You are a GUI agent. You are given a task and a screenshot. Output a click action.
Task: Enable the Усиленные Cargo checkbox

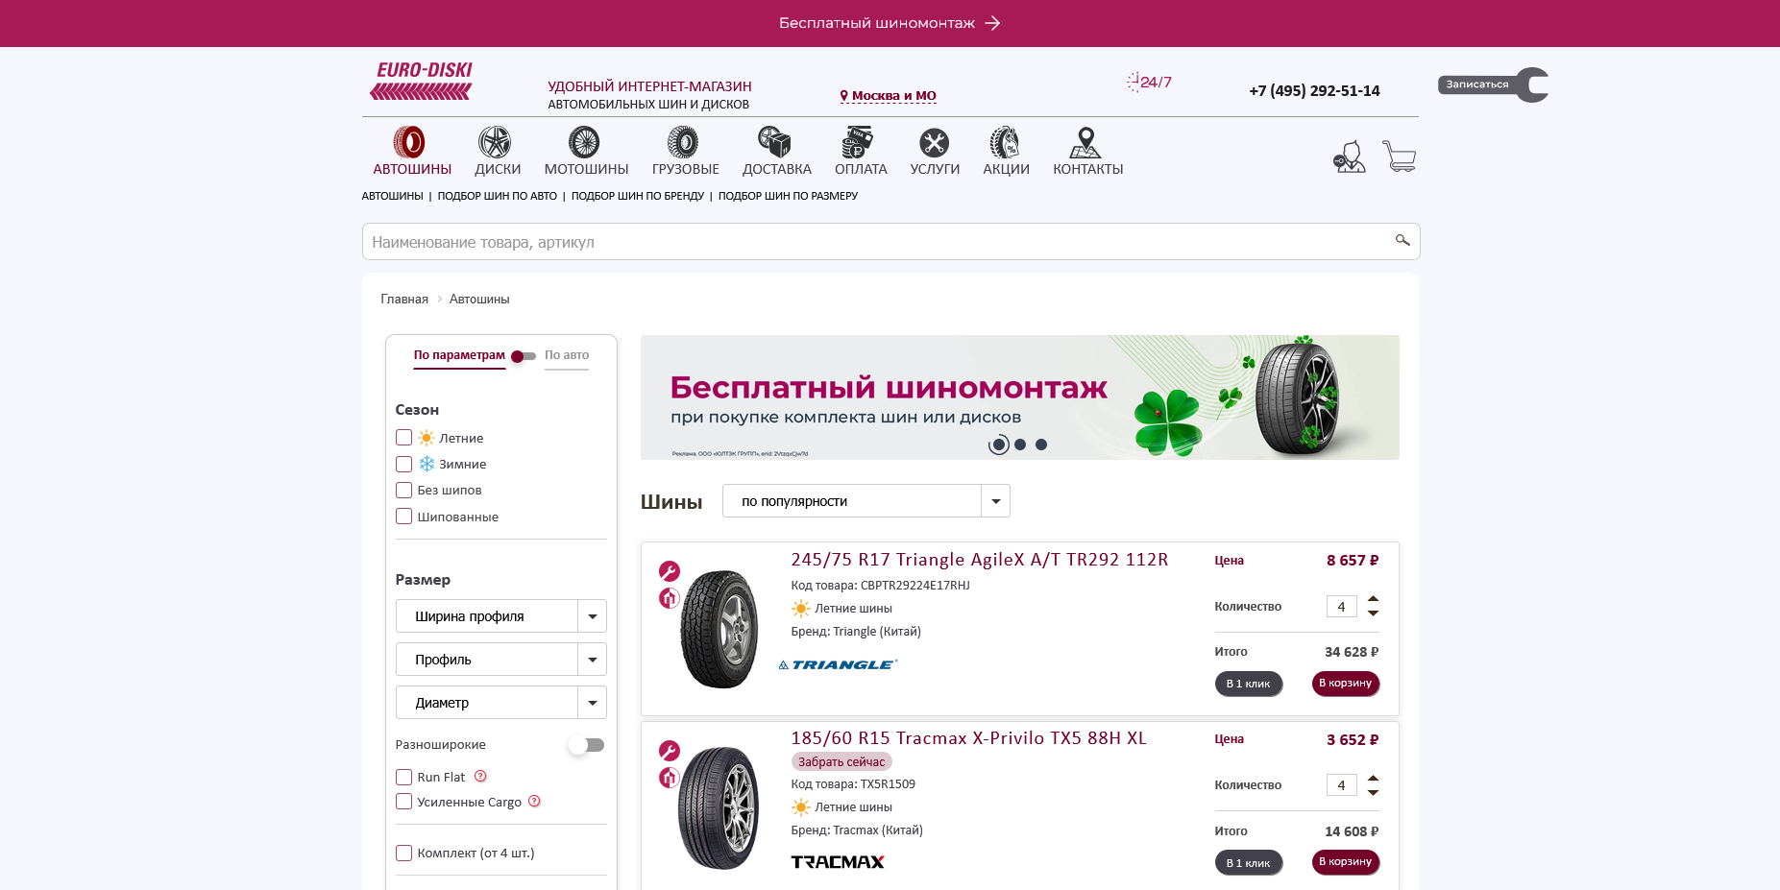click(404, 802)
